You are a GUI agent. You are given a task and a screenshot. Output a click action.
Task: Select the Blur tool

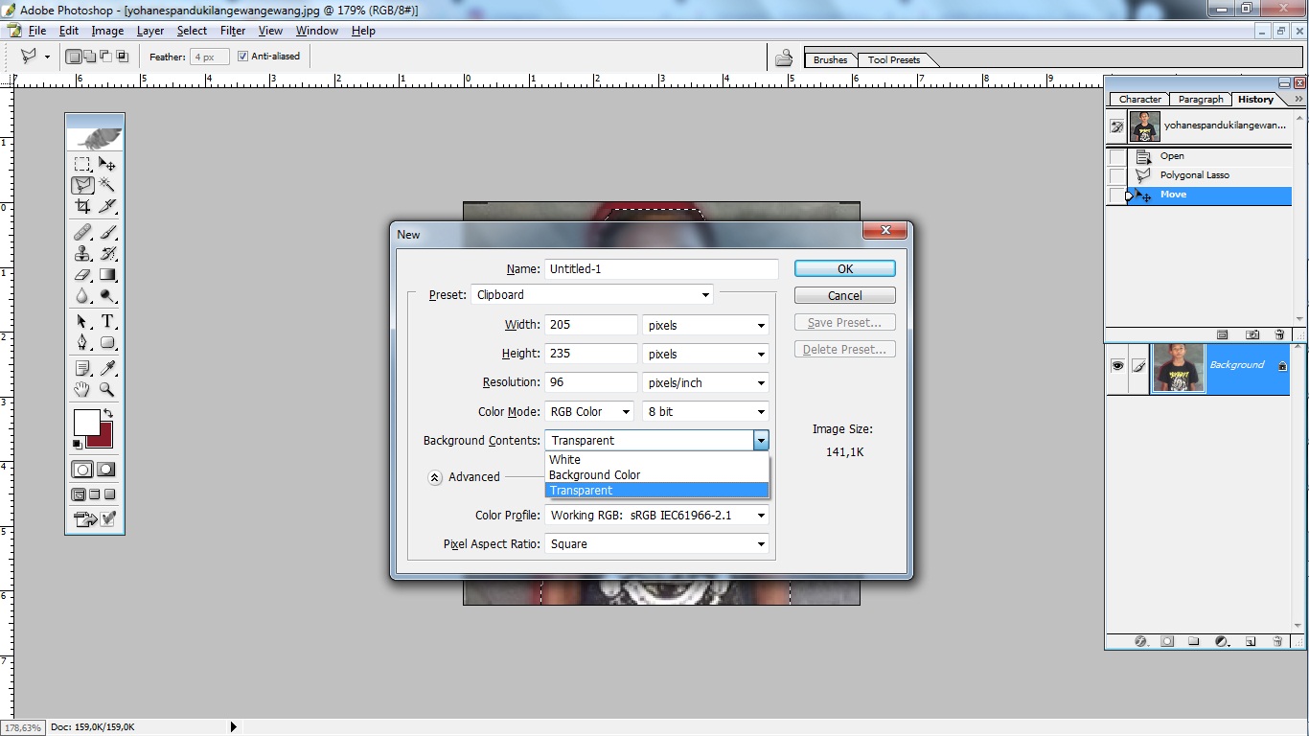click(x=82, y=296)
